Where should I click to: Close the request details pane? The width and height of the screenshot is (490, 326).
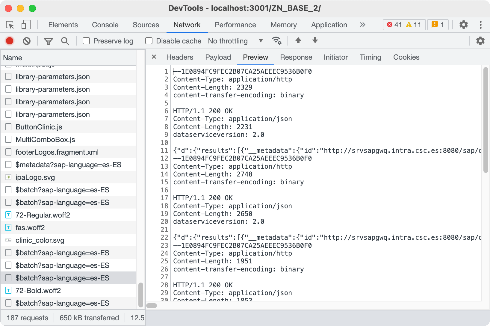click(x=154, y=57)
